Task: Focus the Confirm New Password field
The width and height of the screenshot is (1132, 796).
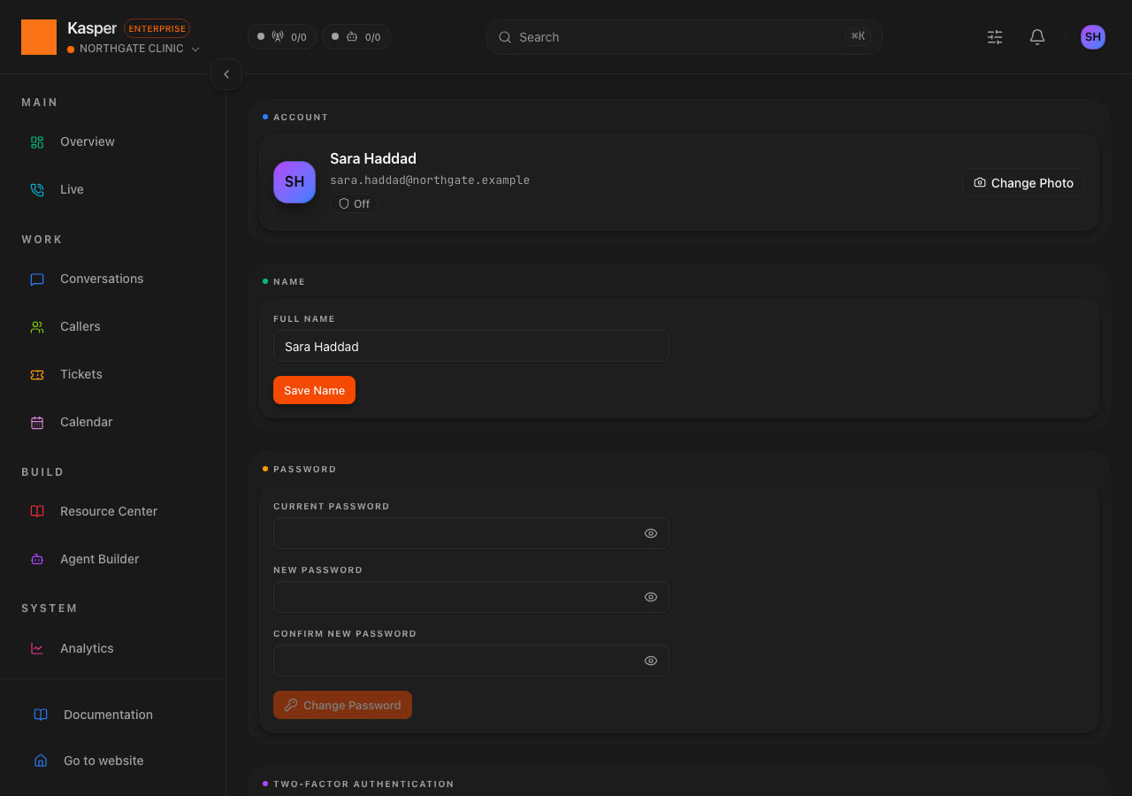Action: pyautogui.click(x=471, y=661)
